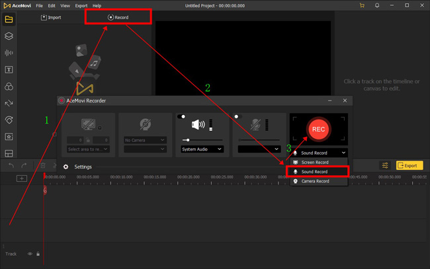The width and height of the screenshot is (430, 269).
Task: Open the Edit menu
Action: pyautogui.click(x=52, y=5)
